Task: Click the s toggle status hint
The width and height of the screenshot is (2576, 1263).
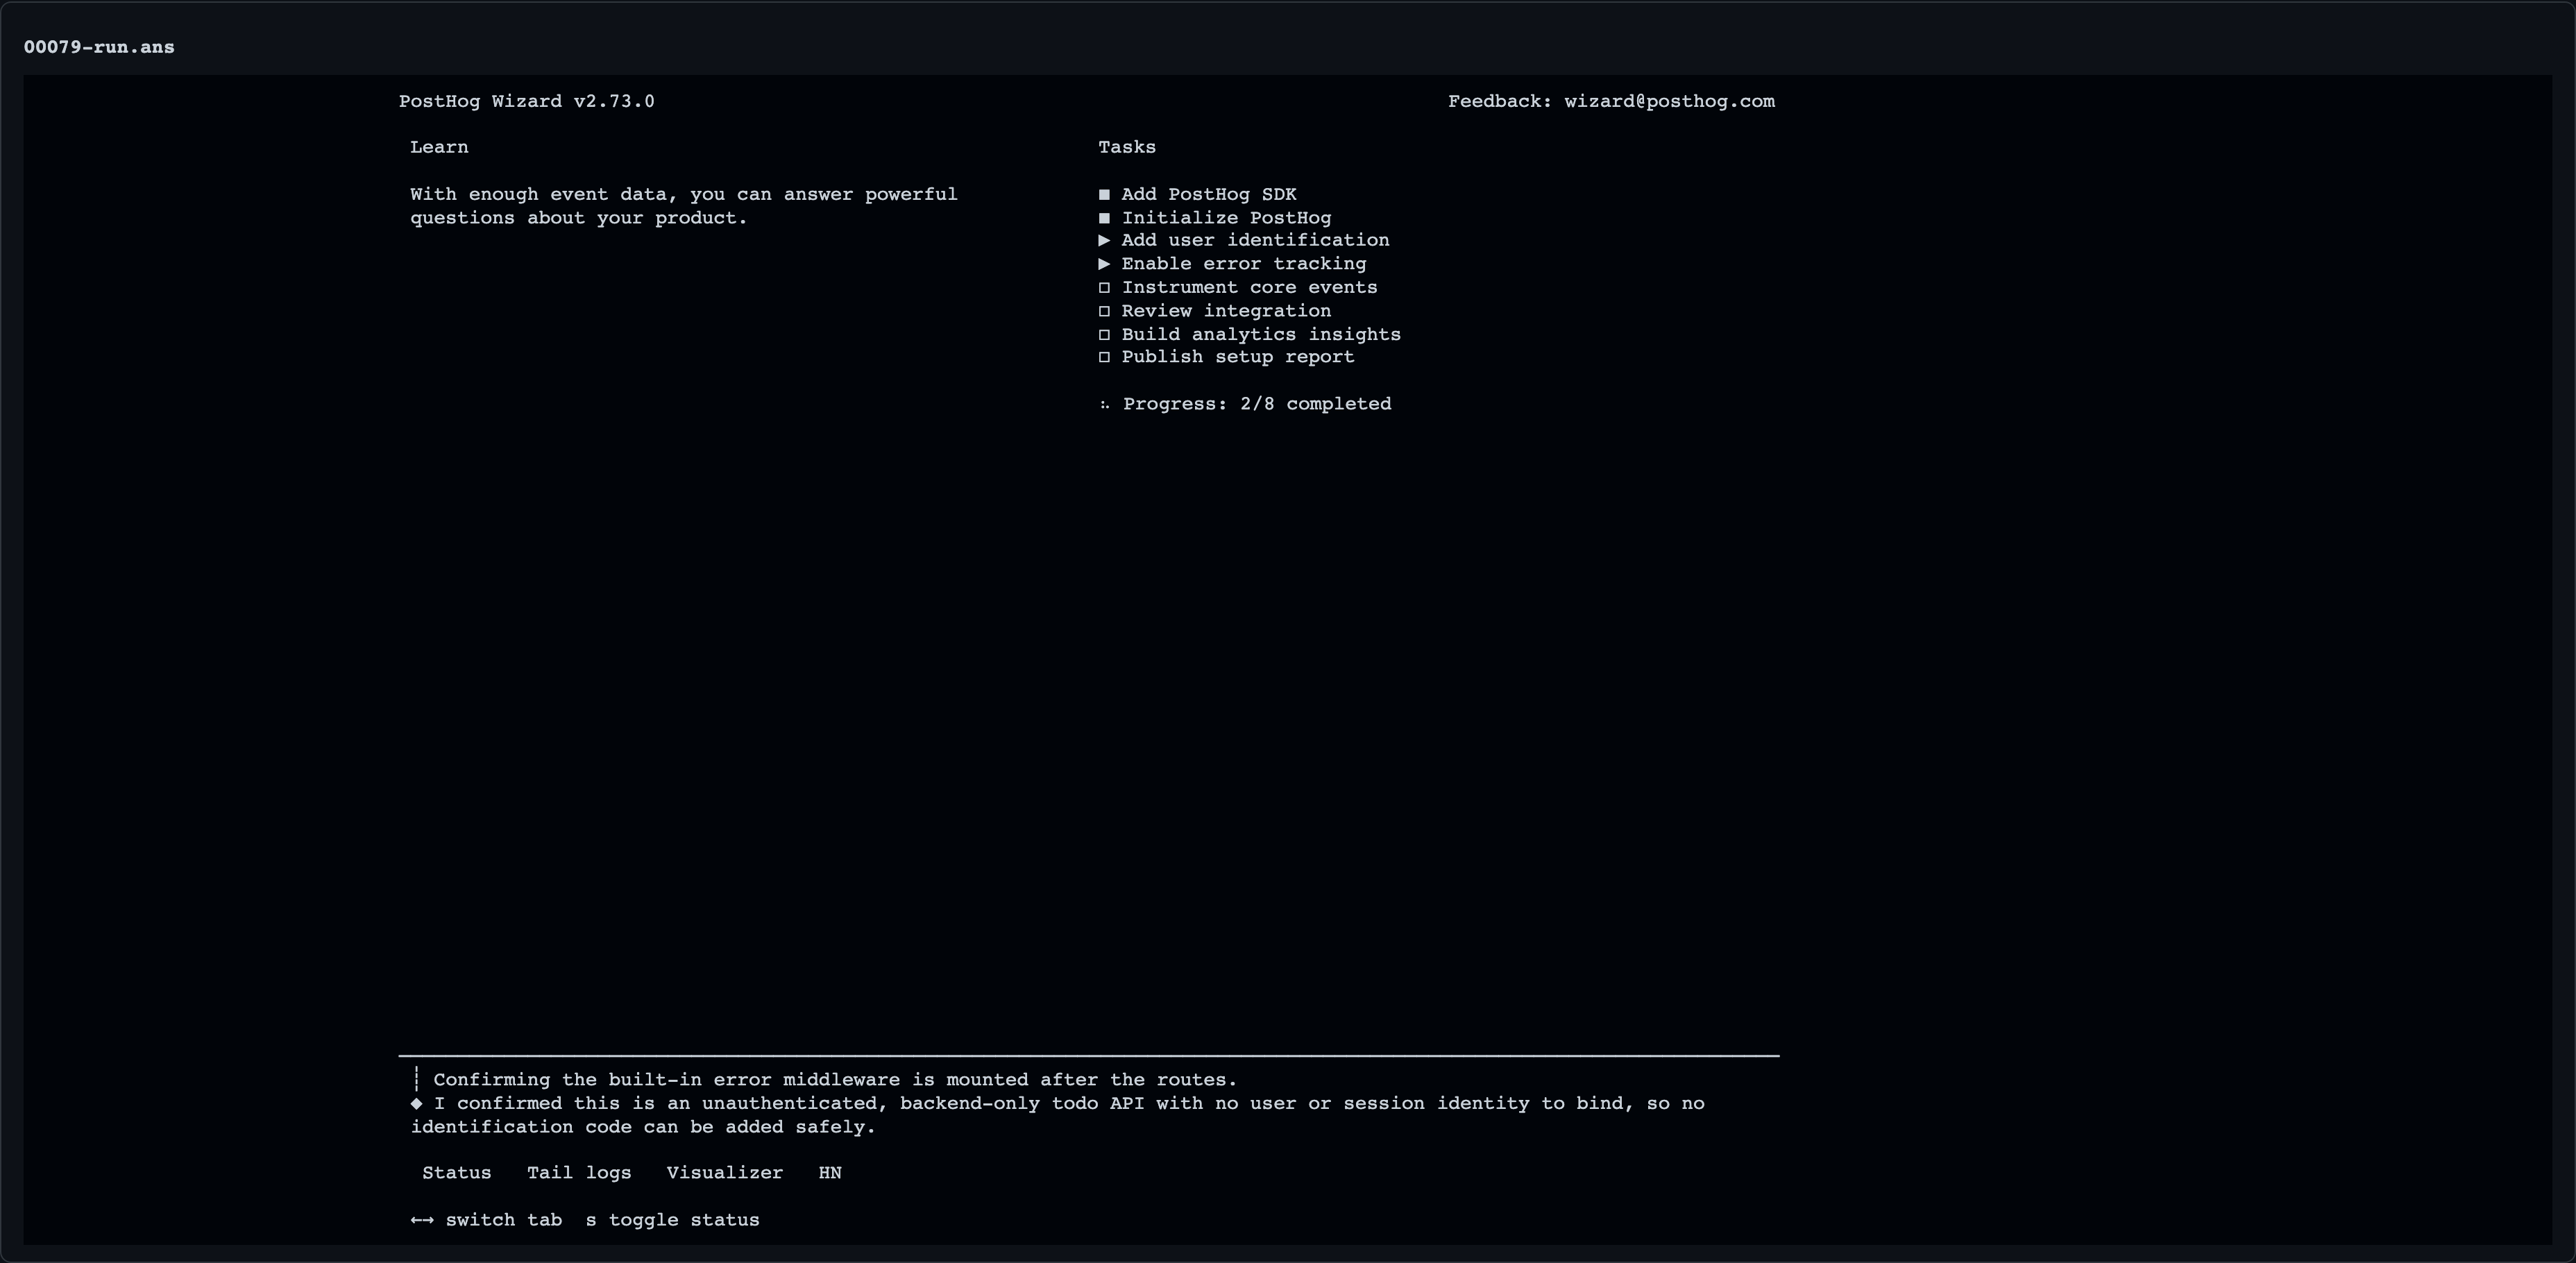Action: click(672, 1220)
